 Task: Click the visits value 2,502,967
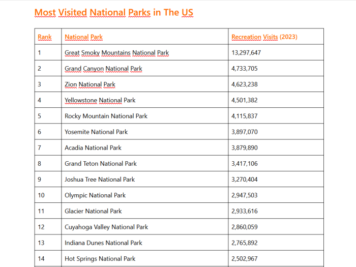point(245,259)
